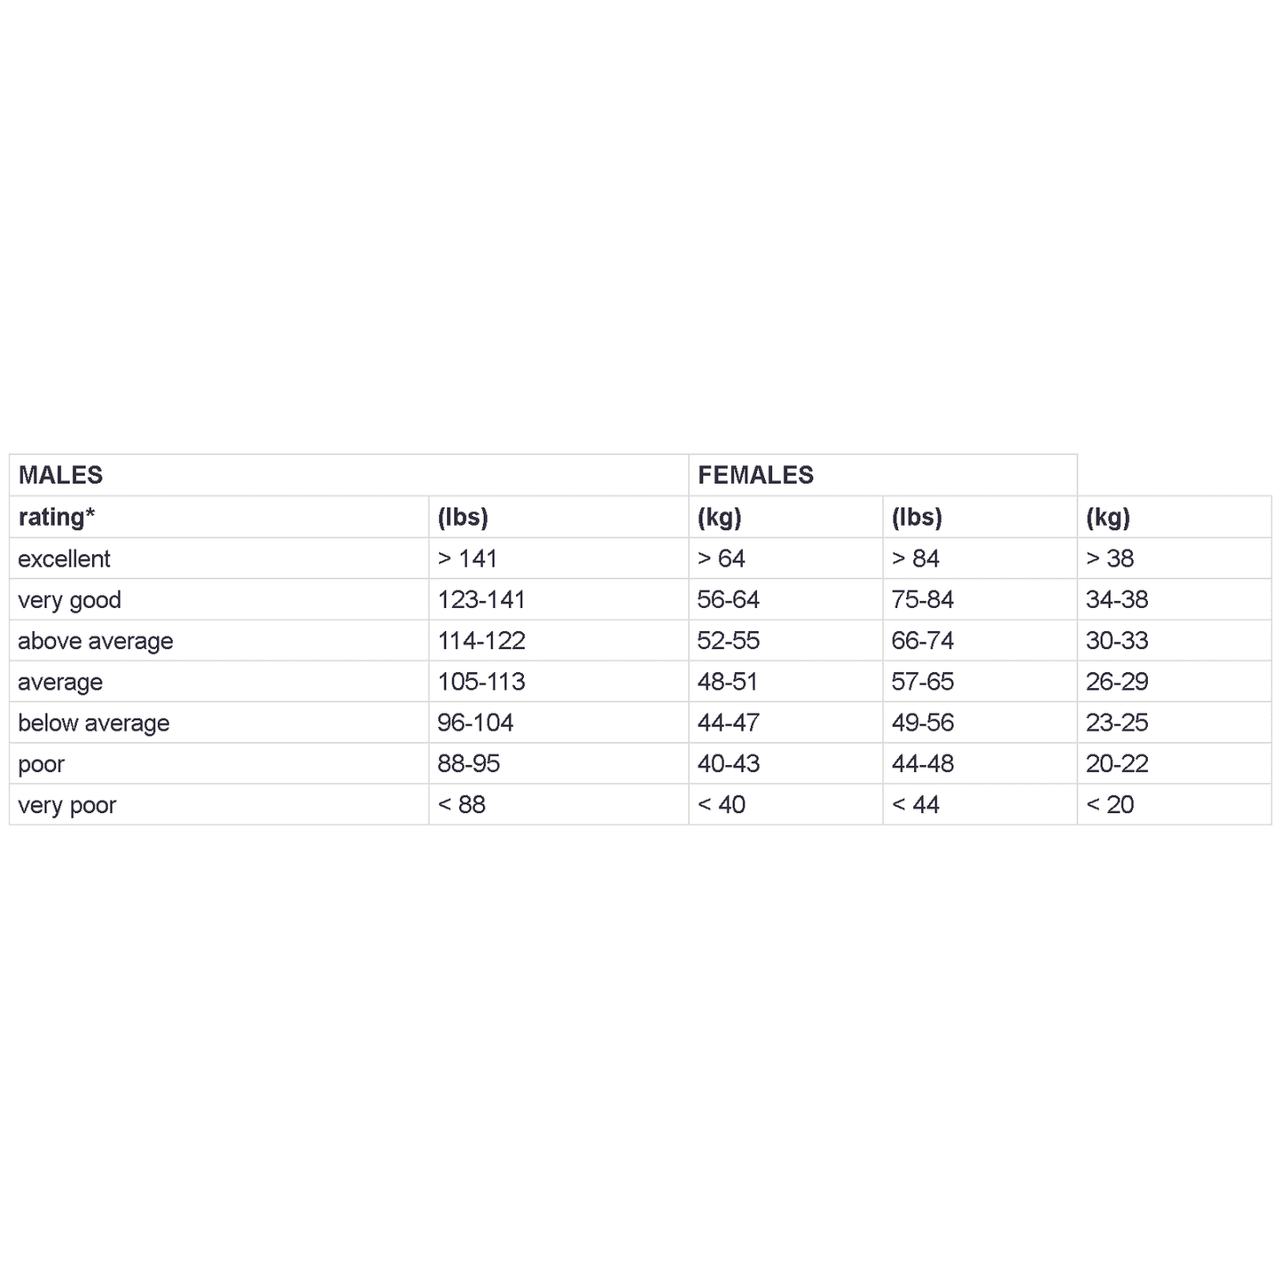Select the 105-113 cell
The image size is (1281, 1281).
tap(481, 682)
